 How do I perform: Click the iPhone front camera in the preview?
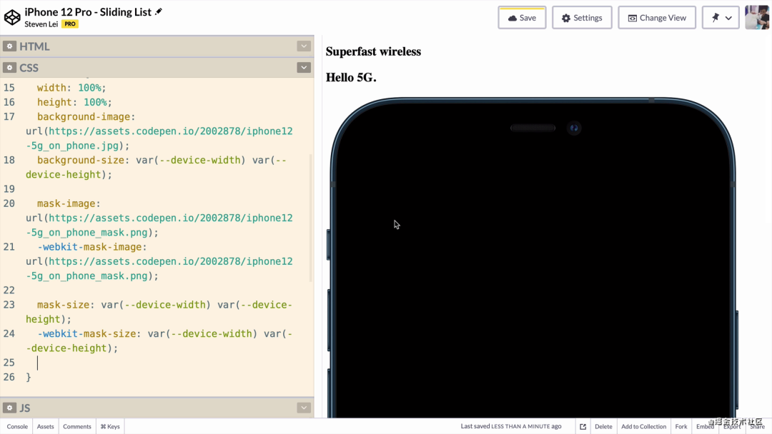click(574, 128)
